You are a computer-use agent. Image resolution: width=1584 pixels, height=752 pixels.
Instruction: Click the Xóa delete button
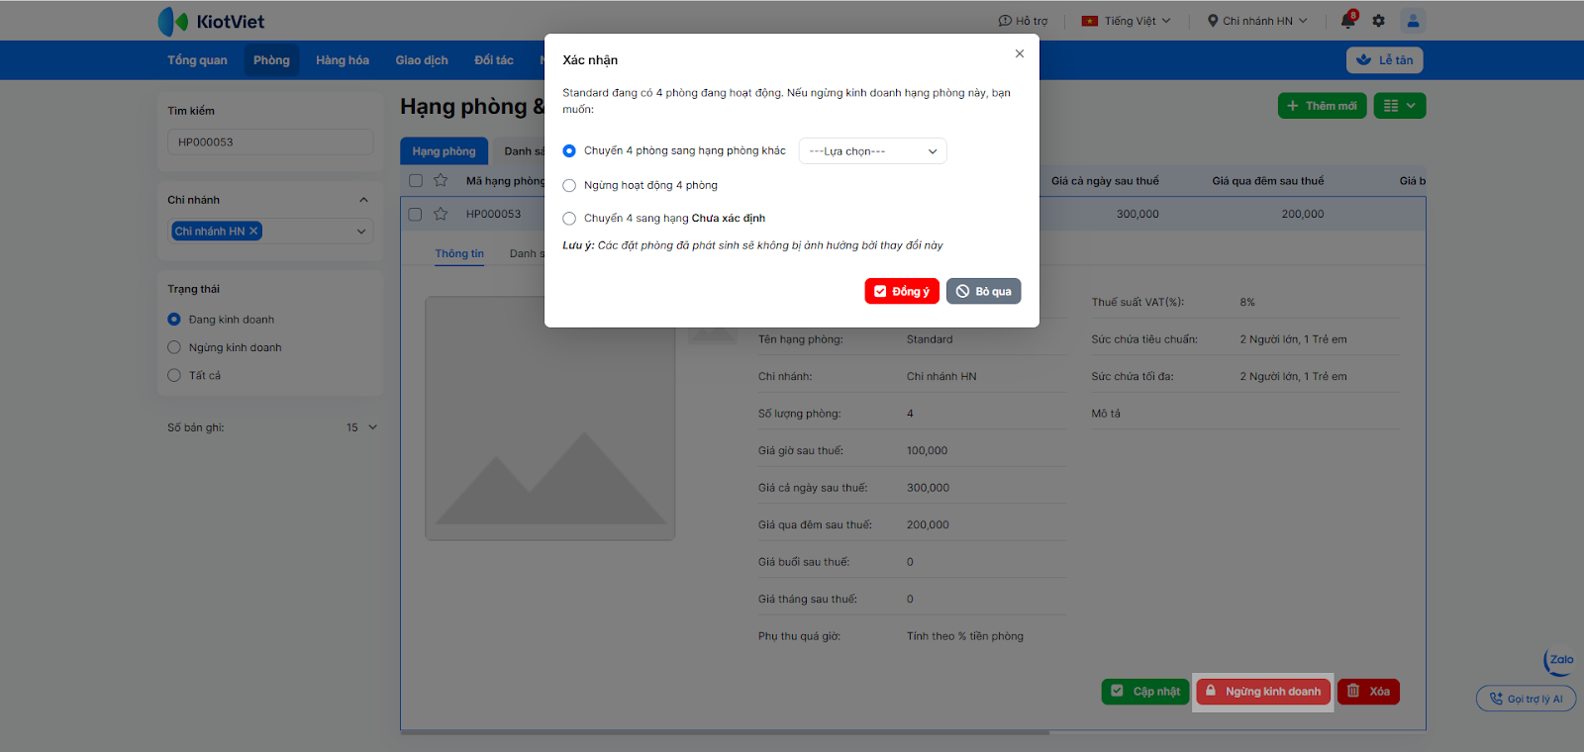click(1368, 692)
